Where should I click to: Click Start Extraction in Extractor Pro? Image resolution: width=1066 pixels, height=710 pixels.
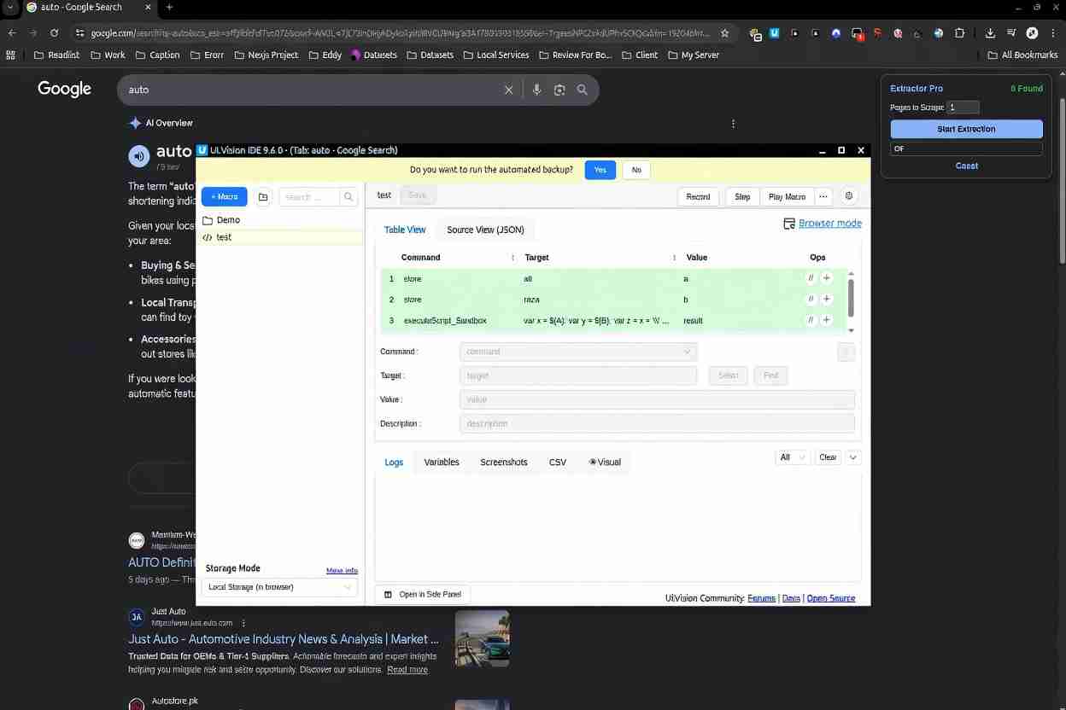click(966, 129)
